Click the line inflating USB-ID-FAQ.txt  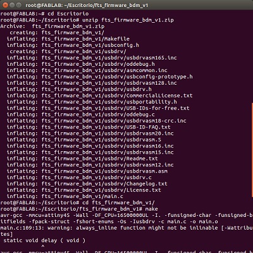[x=89, y=128]
